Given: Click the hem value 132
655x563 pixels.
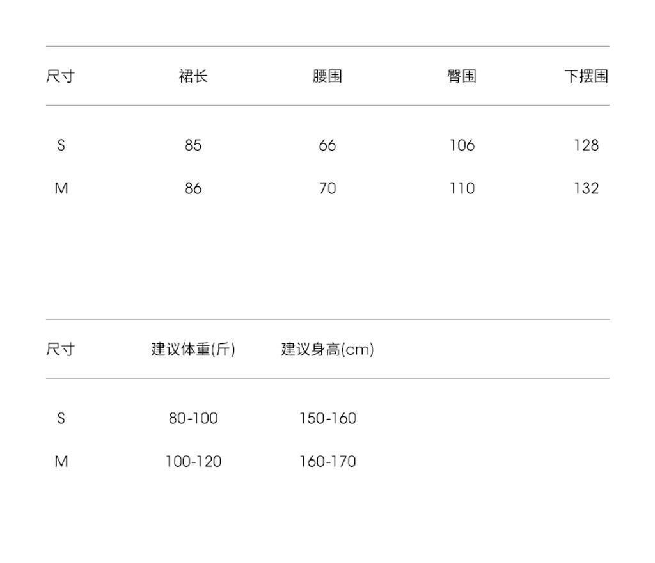Looking at the screenshot, I should 587,188.
